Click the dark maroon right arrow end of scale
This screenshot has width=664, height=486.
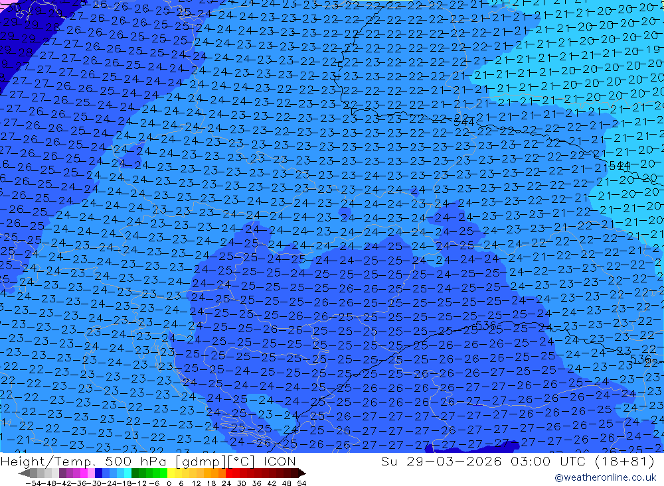[302, 473]
